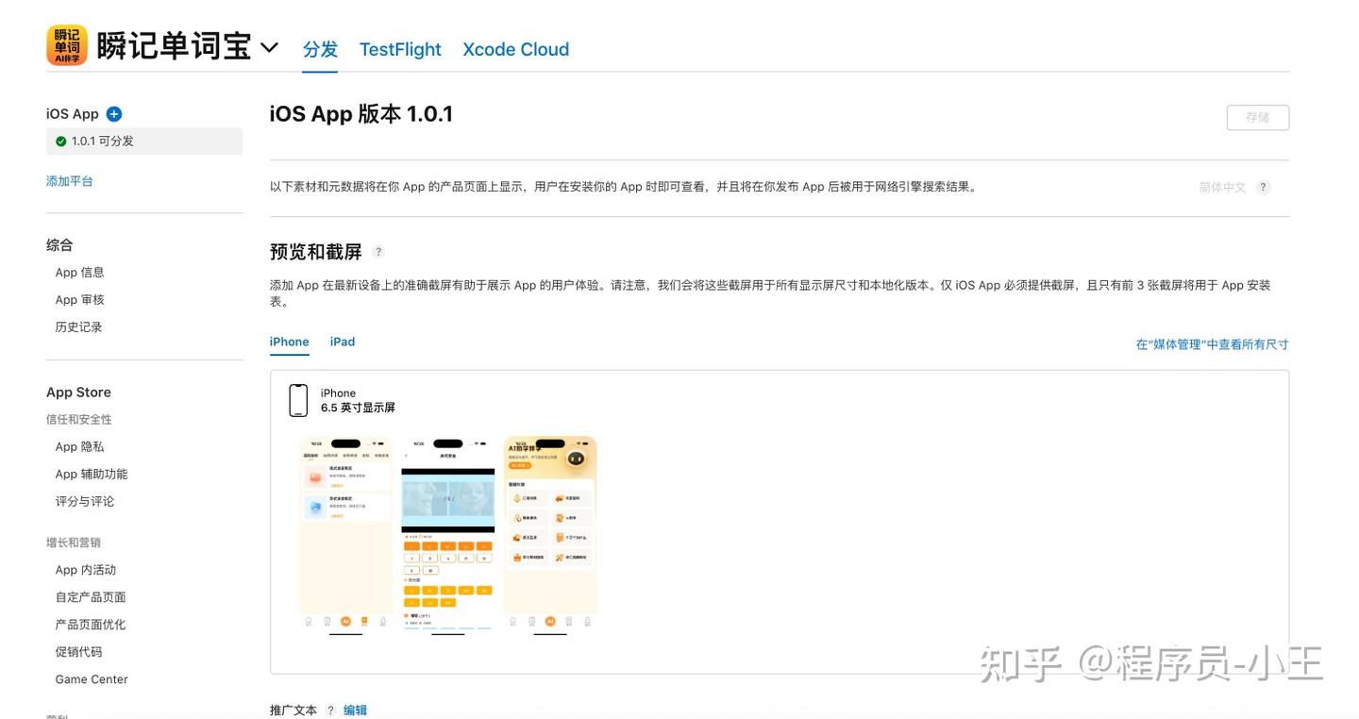Screen dimensions: 1359x719
Task: Open the Xcode Cloud tab
Action: (516, 49)
